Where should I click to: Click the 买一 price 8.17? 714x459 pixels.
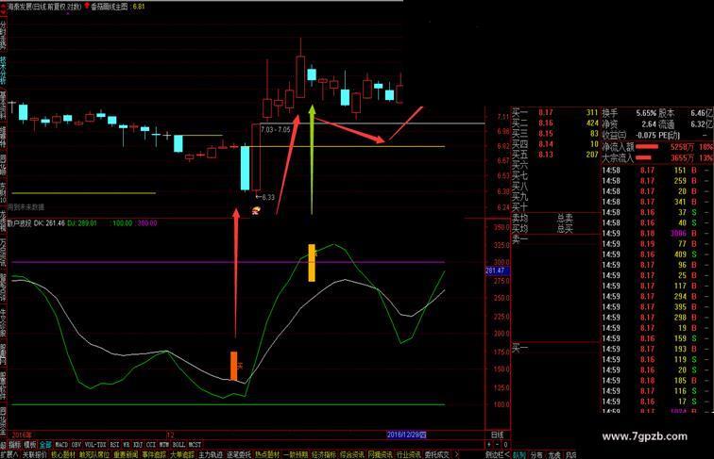(546, 112)
